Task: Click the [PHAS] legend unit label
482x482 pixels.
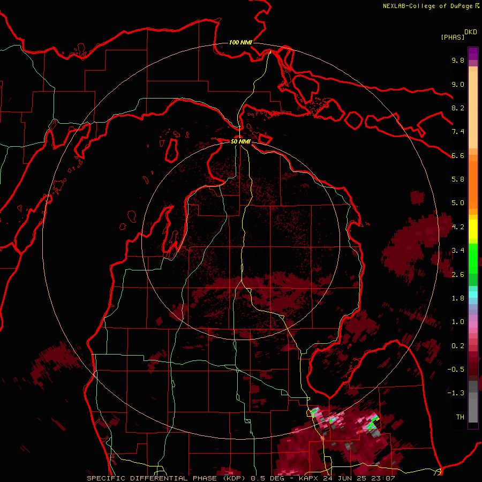Action: [x=453, y=37]
